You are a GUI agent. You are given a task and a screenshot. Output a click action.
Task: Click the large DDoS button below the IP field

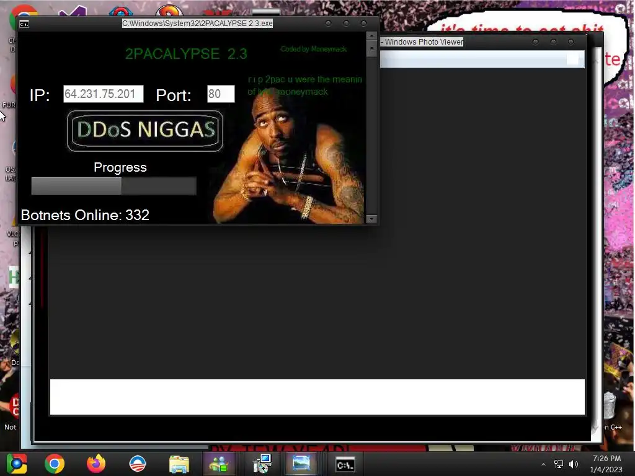(x=145, y=131)
